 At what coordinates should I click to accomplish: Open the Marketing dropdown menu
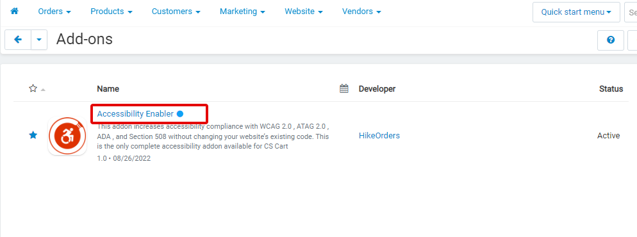(x=242, y=12)
